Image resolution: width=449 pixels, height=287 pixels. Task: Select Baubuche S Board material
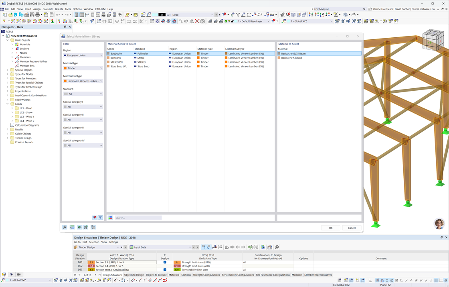click(x=319, y=58)
